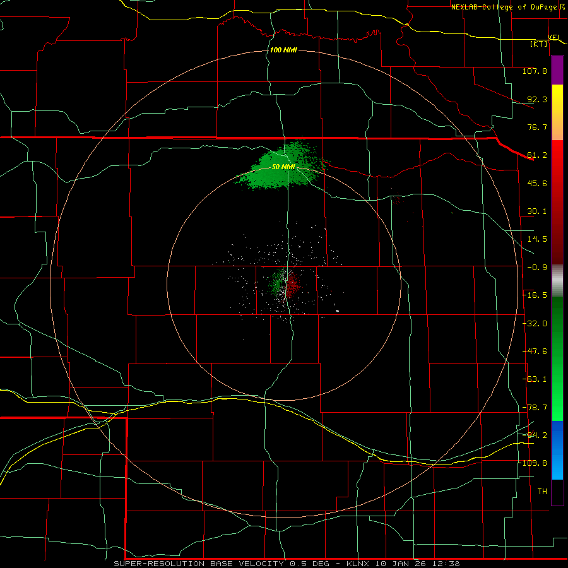Click the [KT] units label
The width and height of the screenshot is (568, 568).
539,44
